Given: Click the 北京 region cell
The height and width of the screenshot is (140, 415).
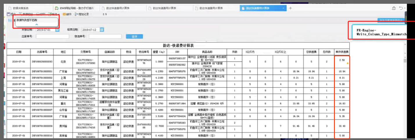Looking at the screenshot, I should tap(63, 61).
